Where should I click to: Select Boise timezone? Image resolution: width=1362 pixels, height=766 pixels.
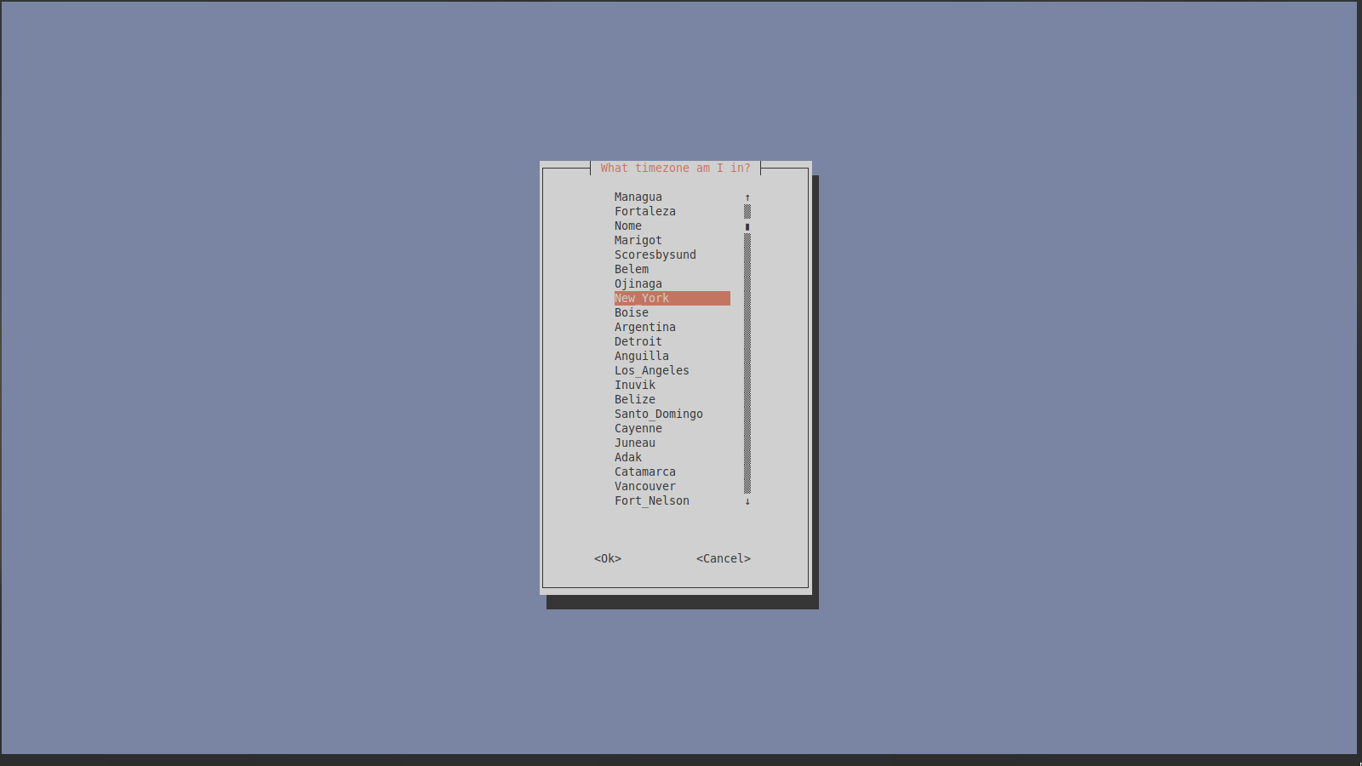tap(632, 312)
